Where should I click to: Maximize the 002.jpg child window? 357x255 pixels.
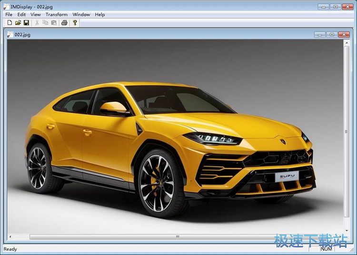click(x=332, y=35)
